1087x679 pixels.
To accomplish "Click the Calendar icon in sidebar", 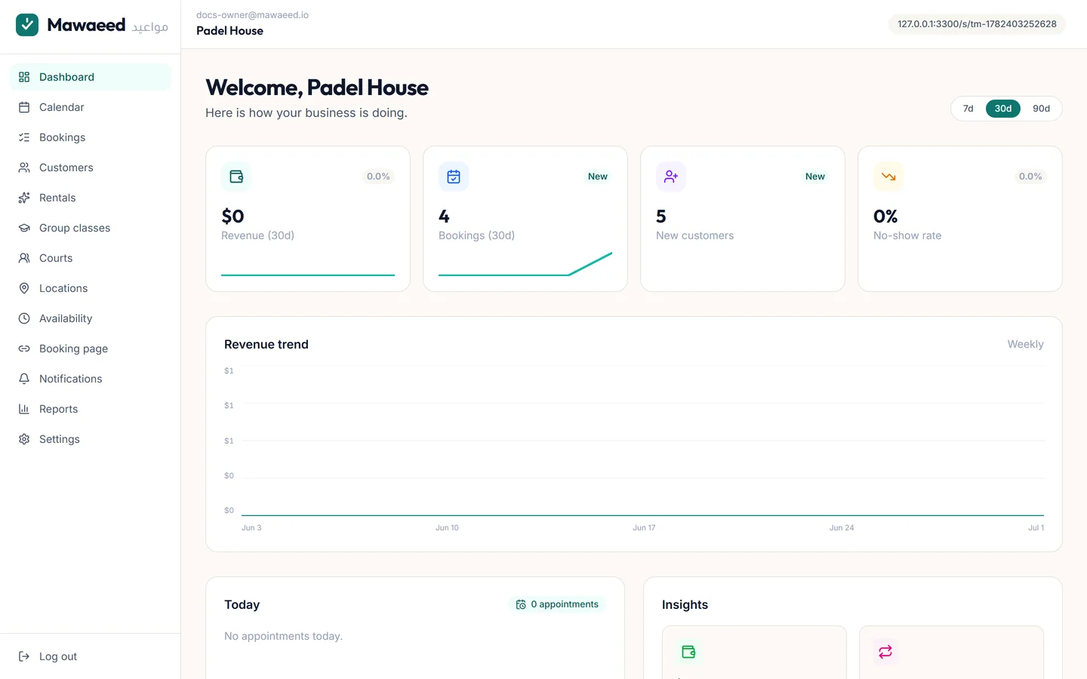I will 24,107.
